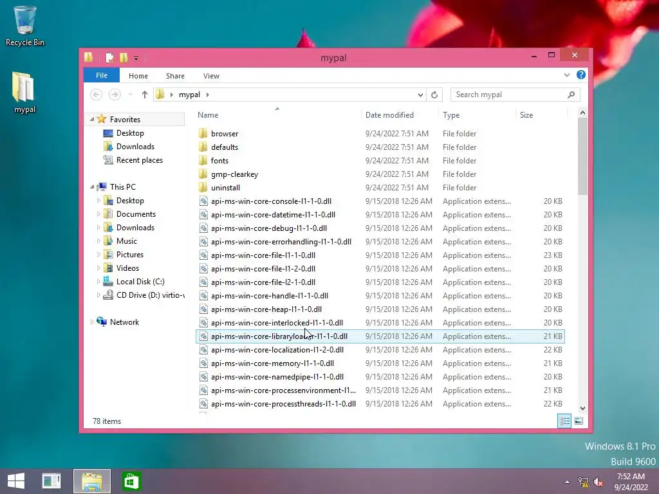Select api-ms-win-core-errorhandling-l1-1-0.dll
Viewport: 659px width, 494px height.
coord(281,242)
